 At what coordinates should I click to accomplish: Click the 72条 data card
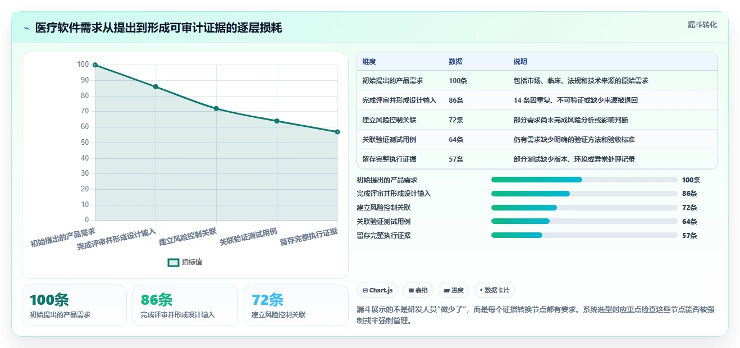(296, 305)
